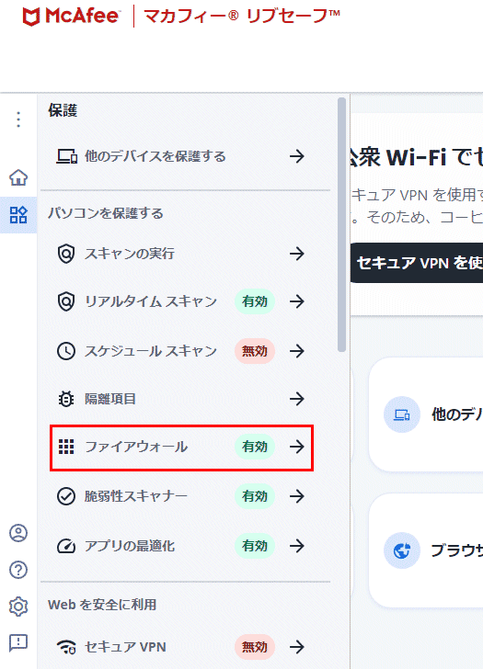The width and height of the screenshot is (483, 669).
Task: Select 隔離項目 menu entry
Action: [x=110, y=399]
